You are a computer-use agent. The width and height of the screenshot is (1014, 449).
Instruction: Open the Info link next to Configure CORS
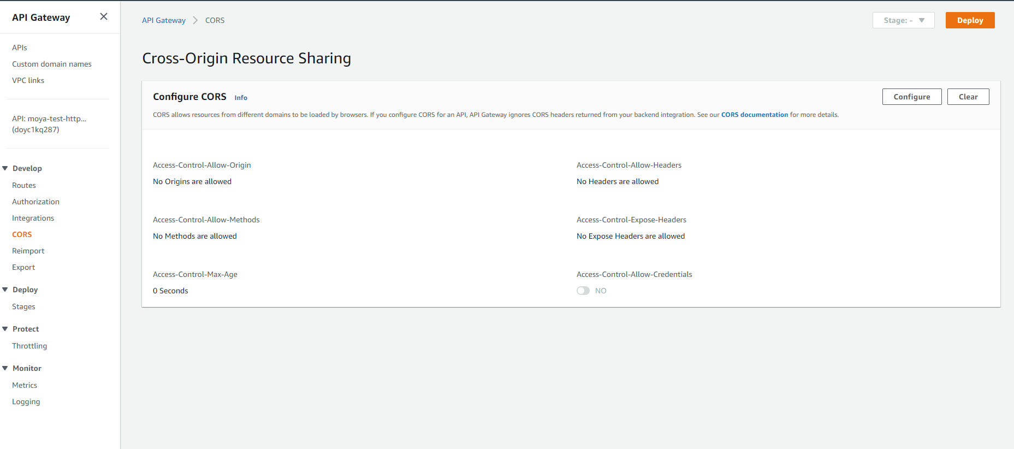[241, 98]
